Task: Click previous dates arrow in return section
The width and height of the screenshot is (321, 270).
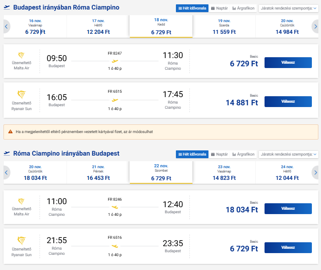Action: point(7,172)
